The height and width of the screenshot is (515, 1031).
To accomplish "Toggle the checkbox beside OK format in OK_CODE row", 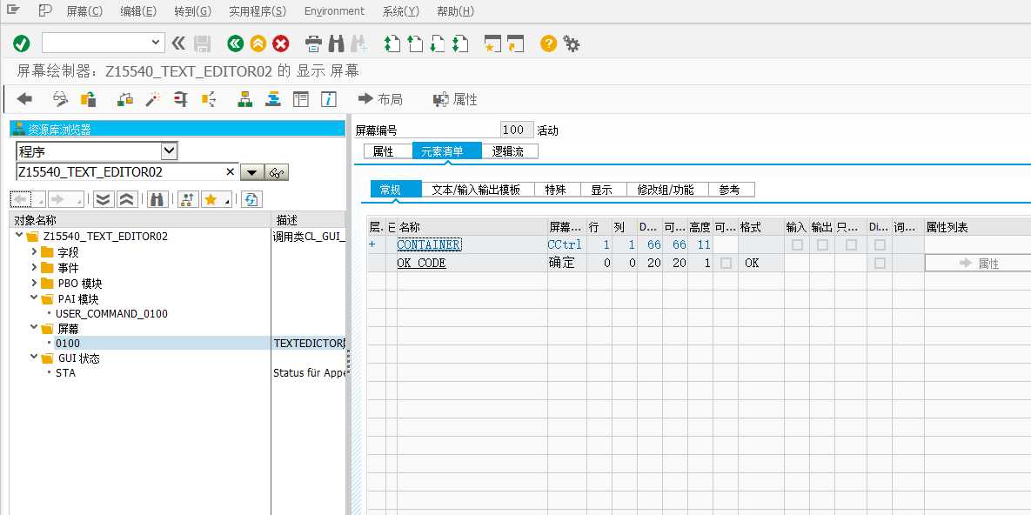I will click(x=726, y=263).
